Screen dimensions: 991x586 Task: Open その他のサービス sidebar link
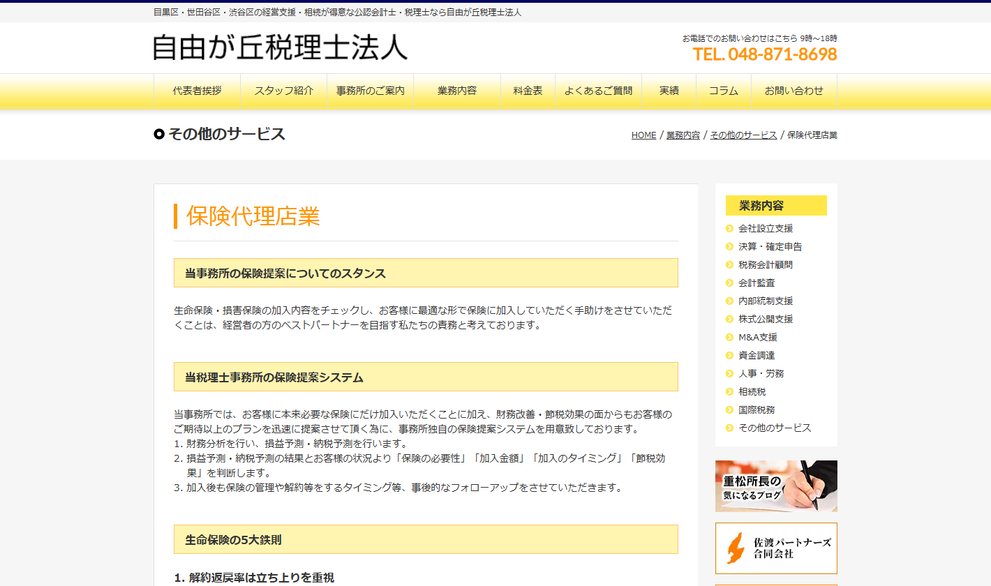tap(775, 428)
